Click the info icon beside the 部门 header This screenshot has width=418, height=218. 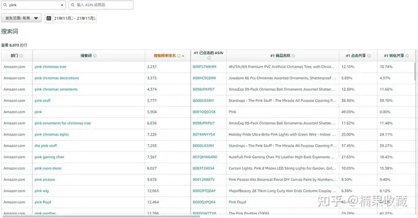point(21,56)
